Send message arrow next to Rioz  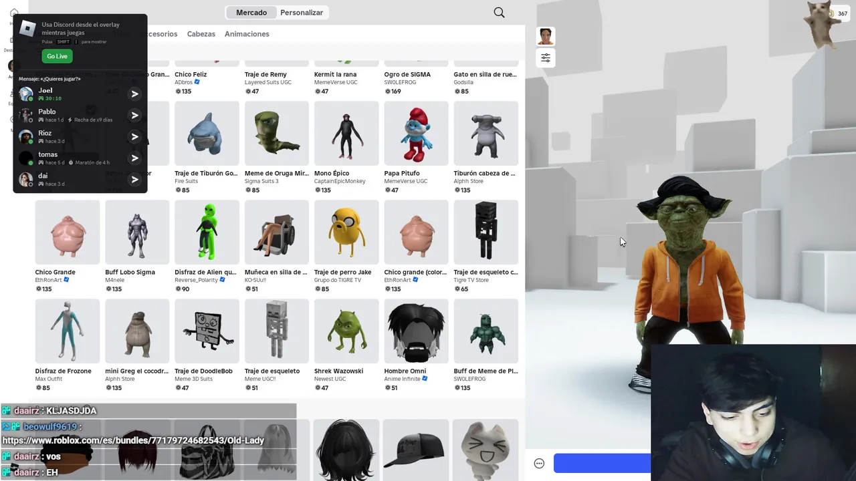tap(134, 137)
